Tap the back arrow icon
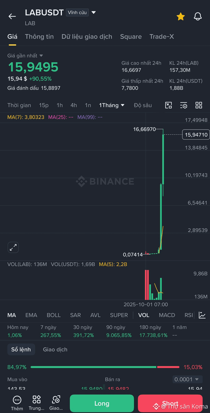The width and height of the screenshot is (210, 413). click(x=12, y=17)
